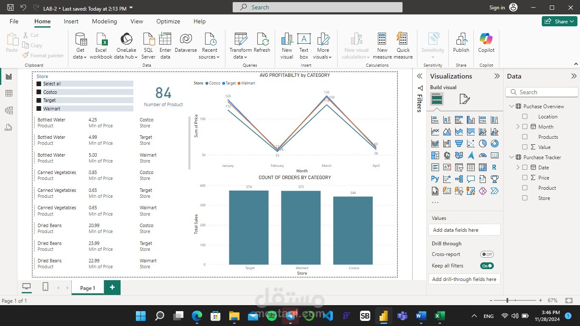Save the report using the title bar icon
Image resolution: width=580 pixels, height=326 pixels.
[x=11, y=8]
